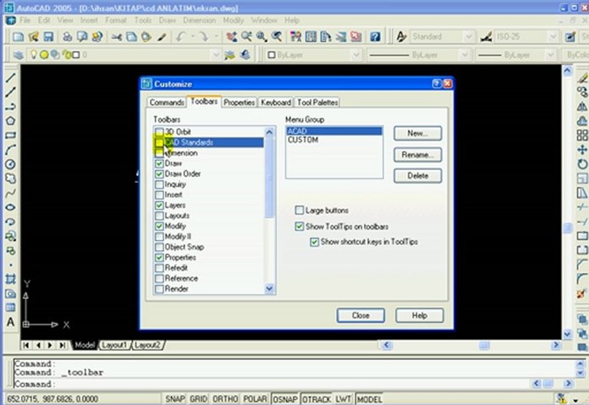Open the Undo history dropdown arrow

coord(193,37)
